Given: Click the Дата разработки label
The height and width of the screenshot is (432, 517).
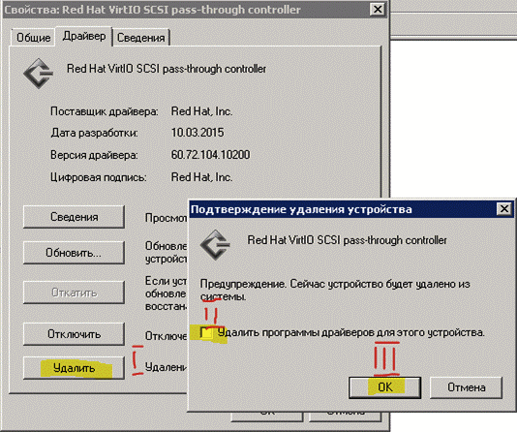Looking at the screenshot, I should pos(94,133).
